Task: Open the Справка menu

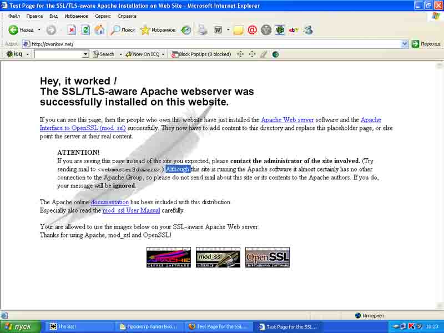Action: pos(127,16)
